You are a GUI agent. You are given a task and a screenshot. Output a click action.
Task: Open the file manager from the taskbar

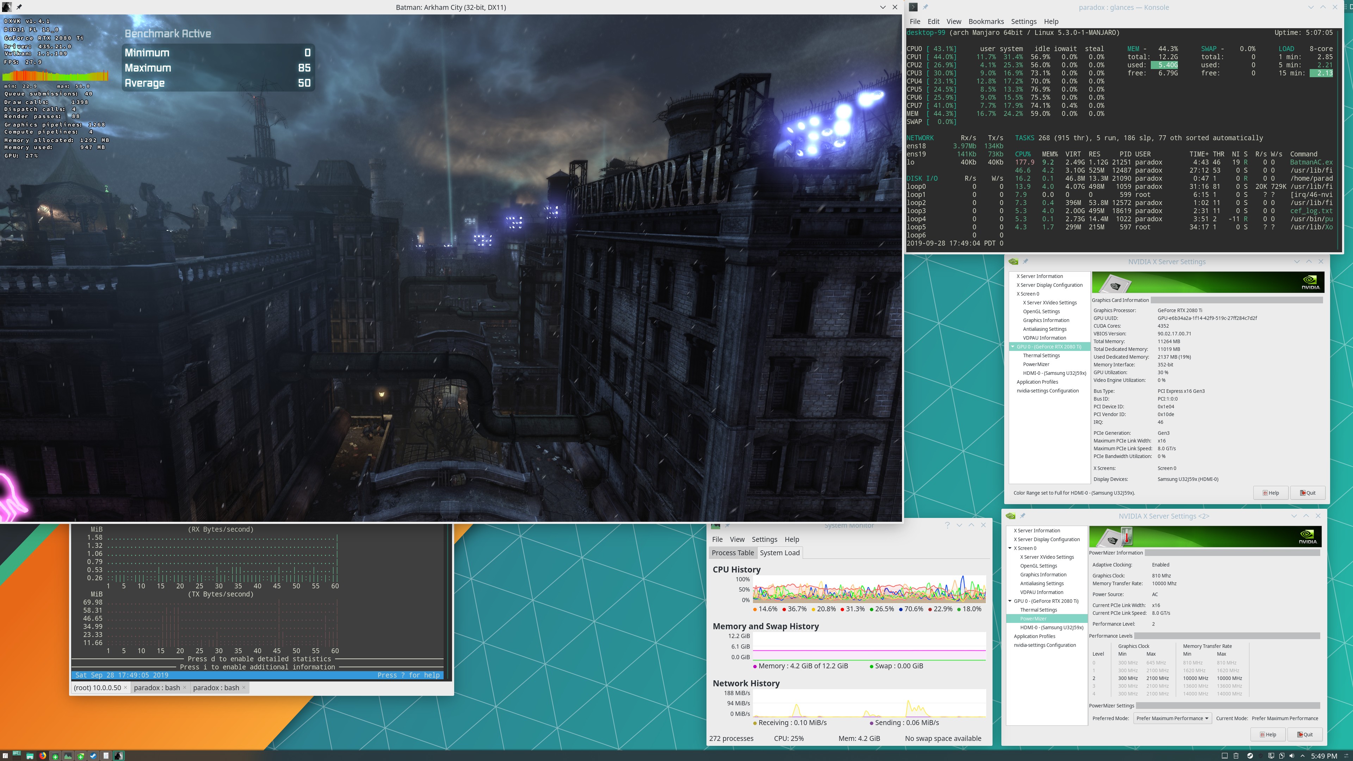(x=30, y=756)
